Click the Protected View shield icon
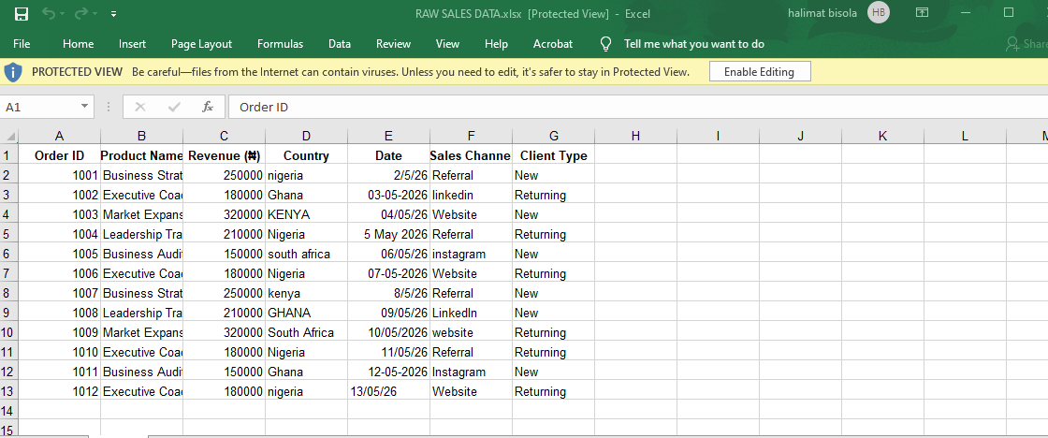This screenshot has height=438, width=1048. pos(13,72)
